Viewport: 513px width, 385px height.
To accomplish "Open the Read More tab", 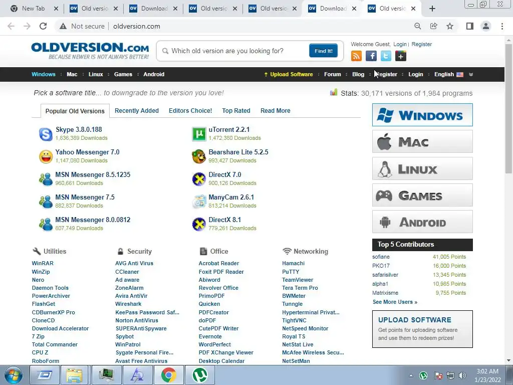I will tap(275, 111).
